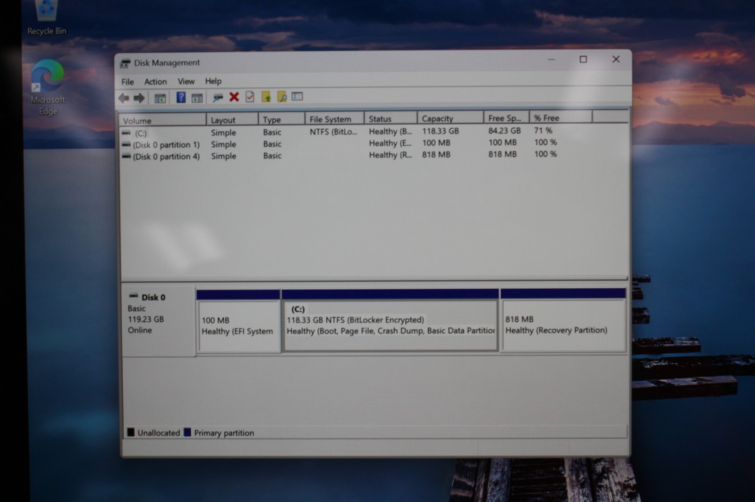The height and width of the screenshot is (502, 755).
Task: Click the yellow folder up-arrow icon
Action: (x=266, y=97)
